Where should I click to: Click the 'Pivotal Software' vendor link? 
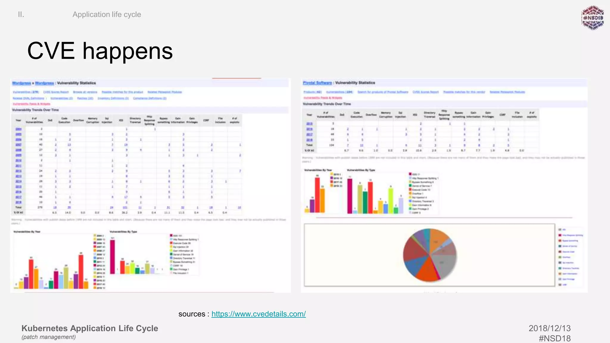click(x=317, y=83)
